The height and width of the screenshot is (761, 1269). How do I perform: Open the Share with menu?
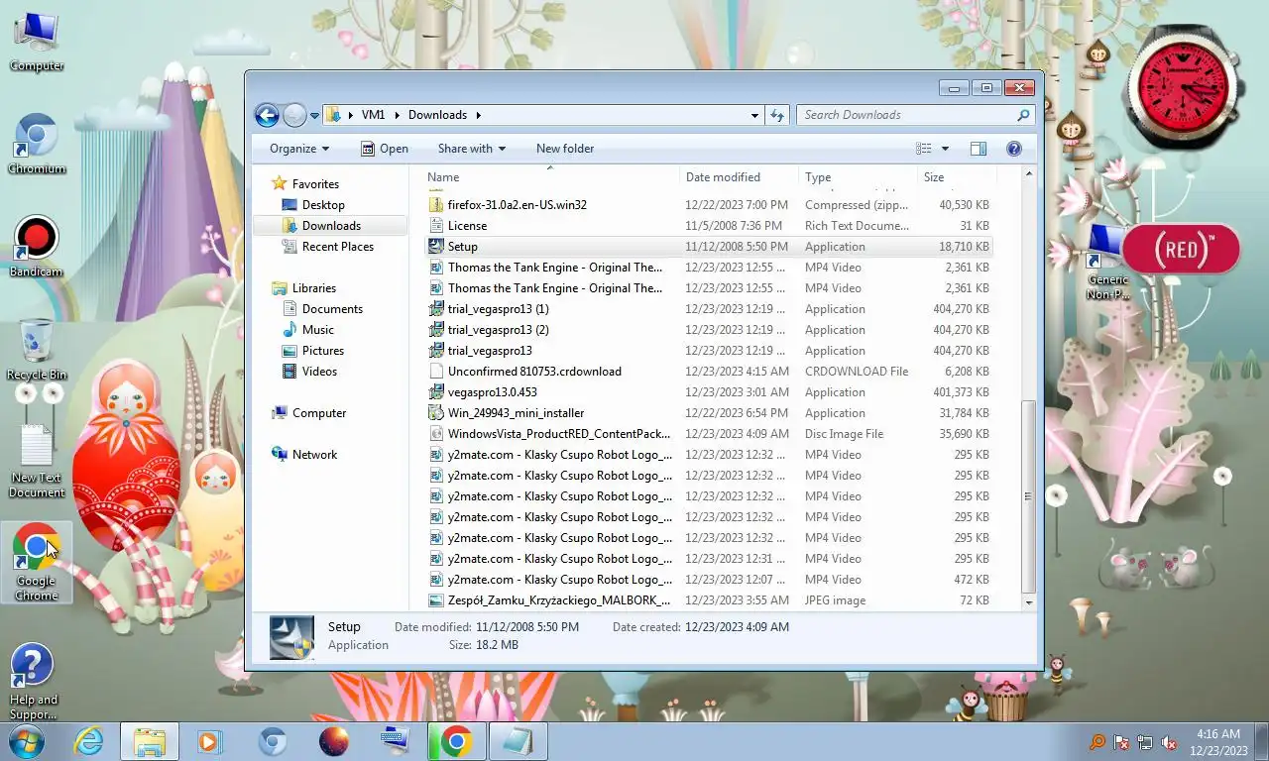(x=472, y=149)
